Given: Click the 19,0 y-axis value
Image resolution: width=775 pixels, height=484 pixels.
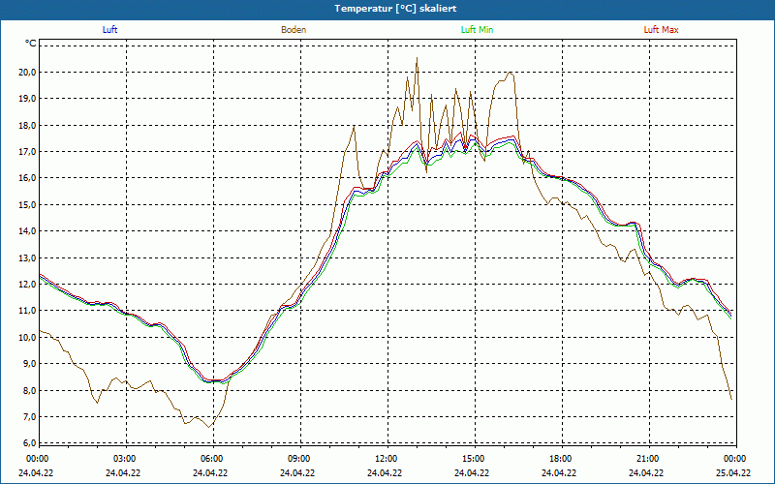Looking at the screenshot, I should tap(28, 99).
